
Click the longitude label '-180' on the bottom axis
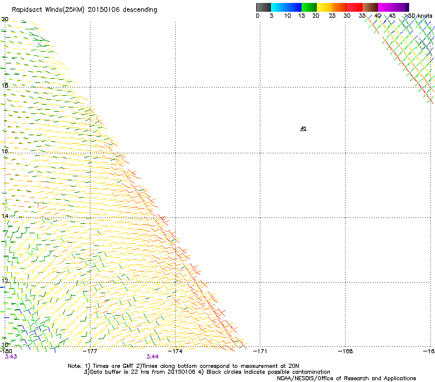coord(6,351)
